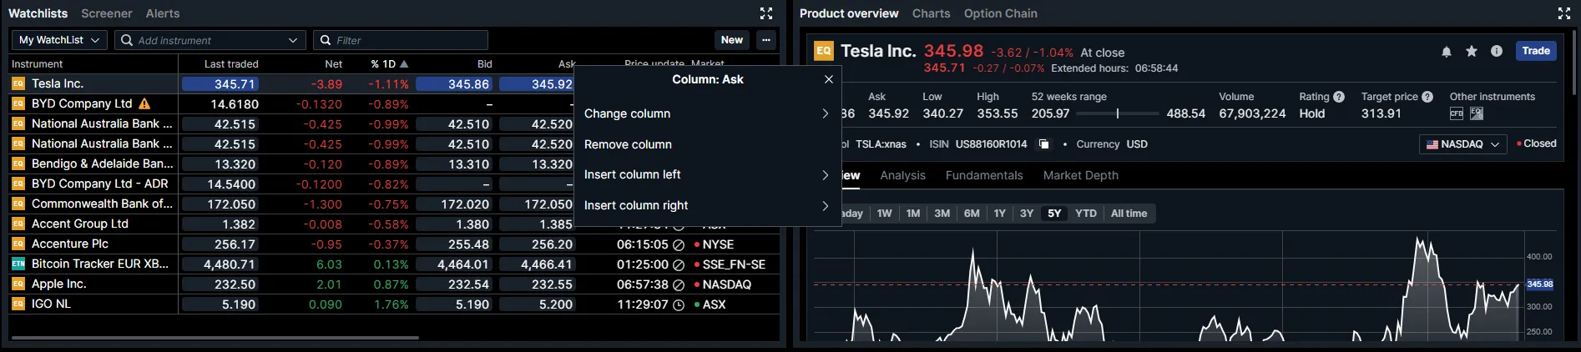Click the watchlist horizontal scrollbar
1581x352 pixels.
[215, 338]
